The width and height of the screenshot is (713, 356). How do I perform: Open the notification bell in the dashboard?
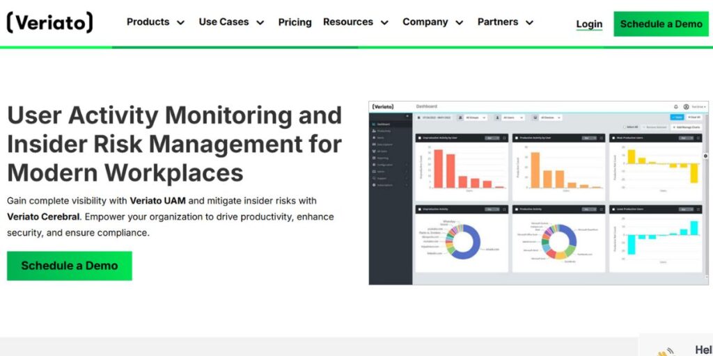tap(675, 106)
